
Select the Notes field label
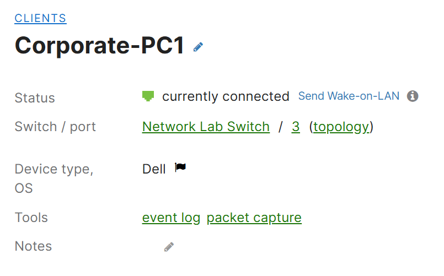click(33, 246)
